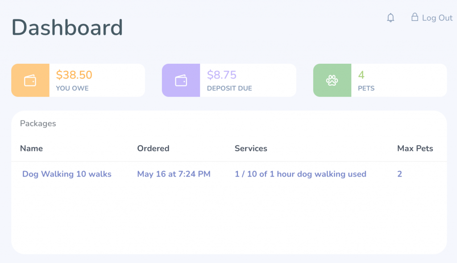The width and height of the screenshot is (457, 263).
Task: Click the Max Pets column header
Action: tap(415, 148)
